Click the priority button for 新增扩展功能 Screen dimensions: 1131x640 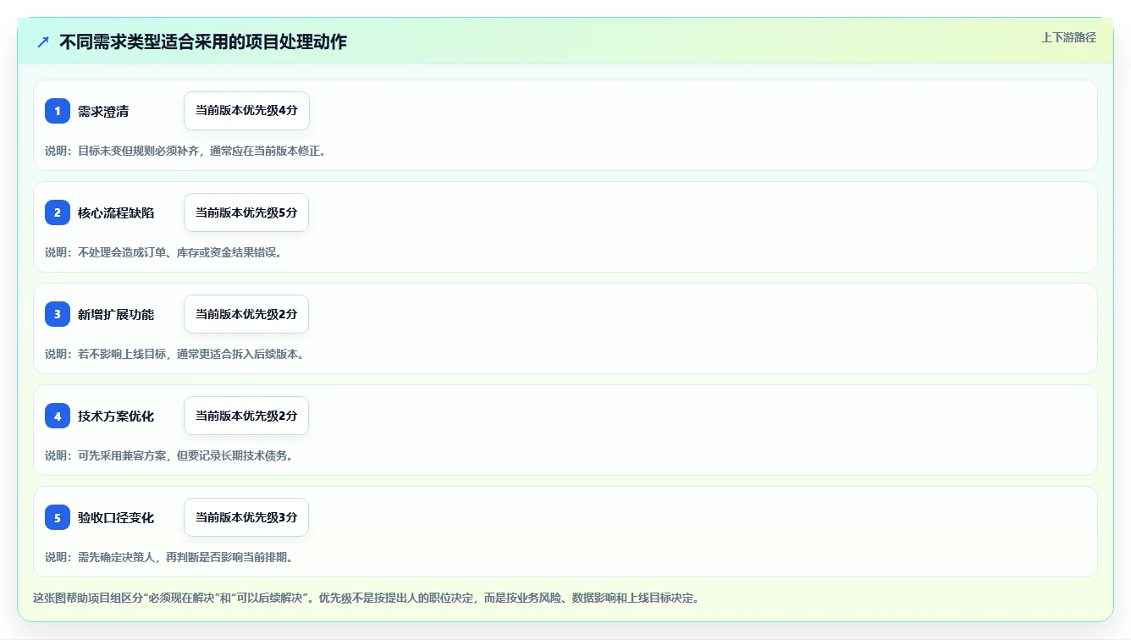(x=246, y=314)
